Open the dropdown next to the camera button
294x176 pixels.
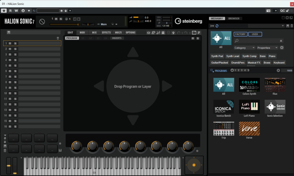point(275,11)
